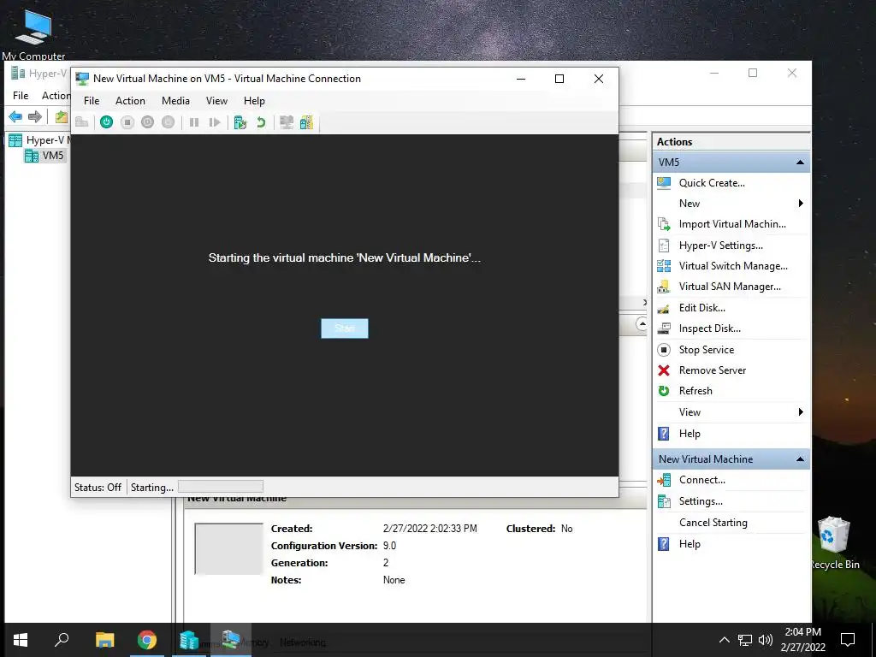Click the last toolbar icon after Enhanced Session
Image resolution: width=876 pixels, height=657 pixels.
[307, 121]
